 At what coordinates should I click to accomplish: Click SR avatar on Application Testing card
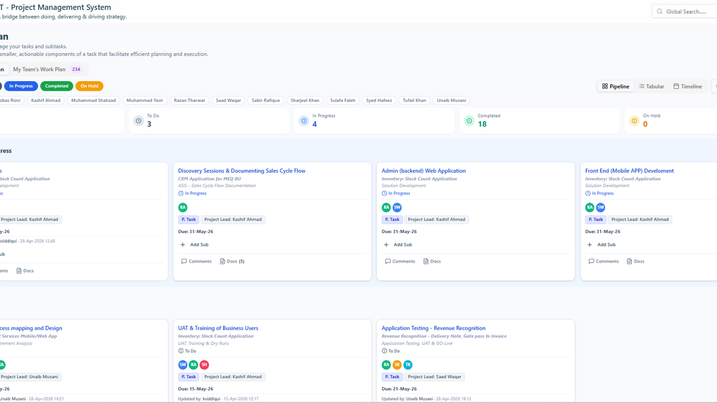click(397, 365)
